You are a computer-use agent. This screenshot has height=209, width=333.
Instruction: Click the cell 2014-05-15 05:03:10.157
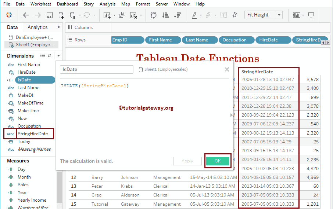coord(268,177)
